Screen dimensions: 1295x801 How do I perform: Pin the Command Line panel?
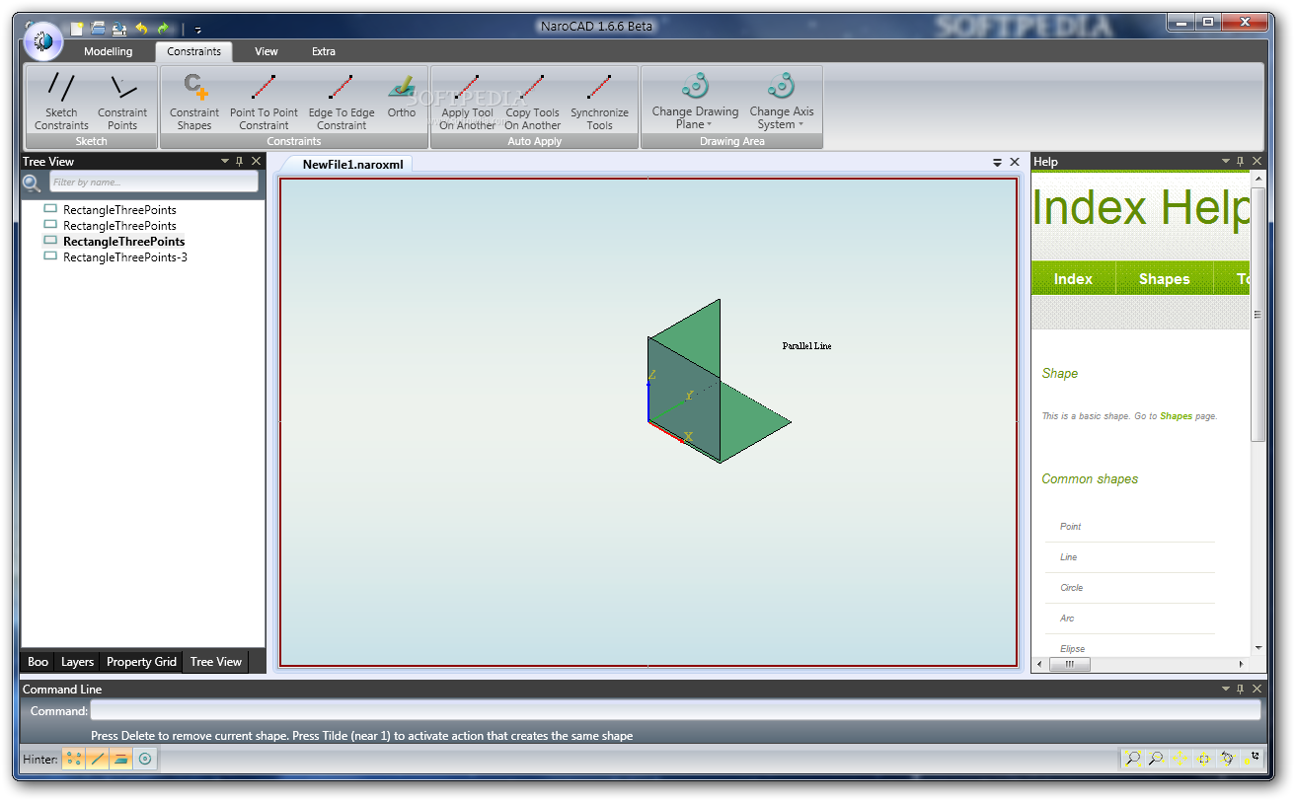(x=1241, y=689)
